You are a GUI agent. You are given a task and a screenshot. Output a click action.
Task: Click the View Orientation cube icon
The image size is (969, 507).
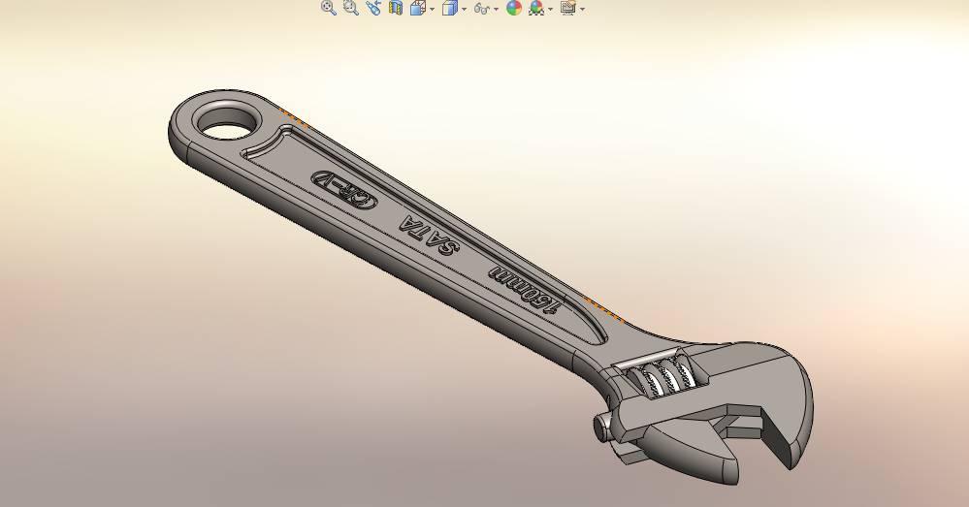tap(418, 8)
